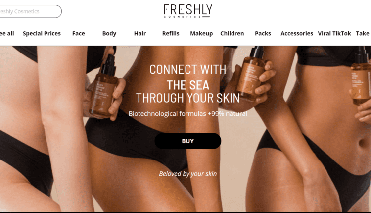Click the cut-off Take menu item
The image size is (371, 213).
363,33
